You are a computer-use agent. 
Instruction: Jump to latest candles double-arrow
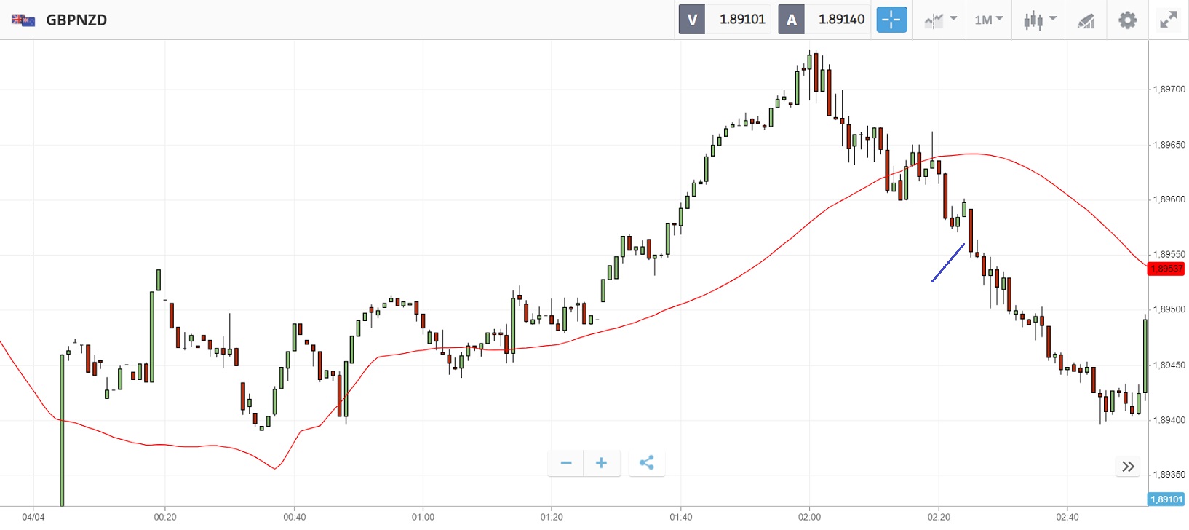click(x=1128, y=467)
